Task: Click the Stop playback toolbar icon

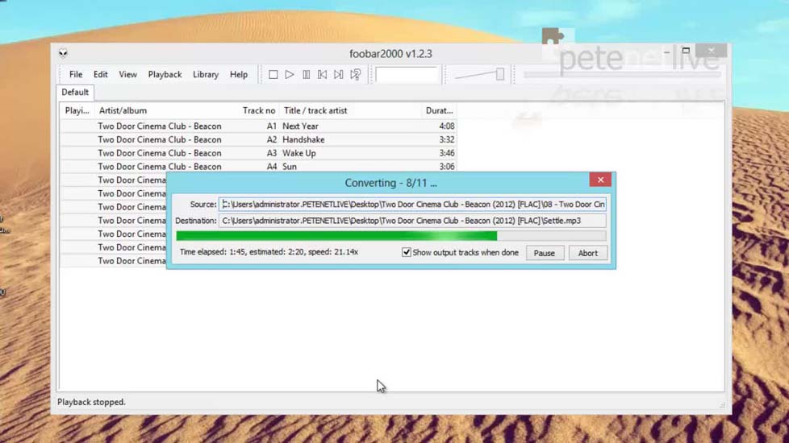Action: 273,75
